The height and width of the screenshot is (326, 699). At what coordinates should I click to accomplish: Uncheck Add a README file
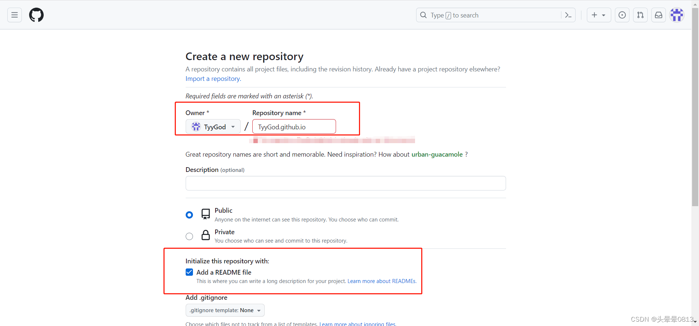189,272
